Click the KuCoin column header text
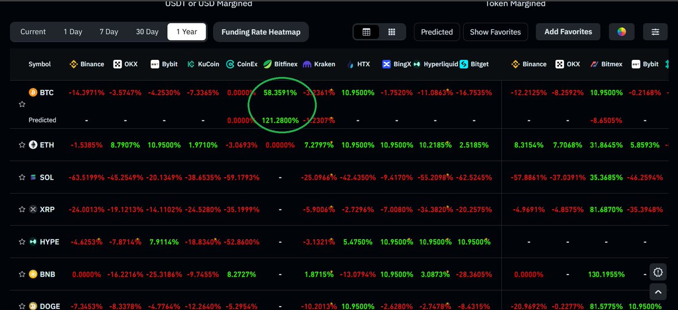The image size is (678, 310). 208,64
